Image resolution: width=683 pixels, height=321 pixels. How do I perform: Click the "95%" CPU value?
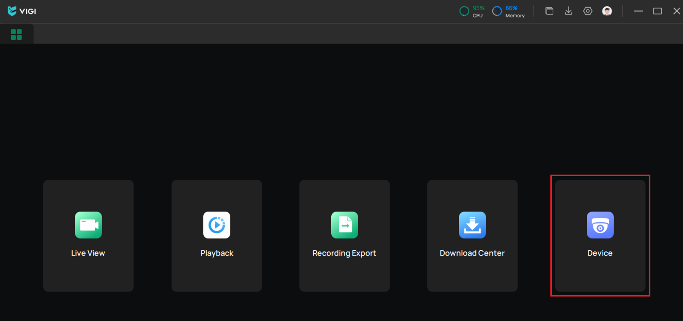pyautogui.click(x=479, y=8)
